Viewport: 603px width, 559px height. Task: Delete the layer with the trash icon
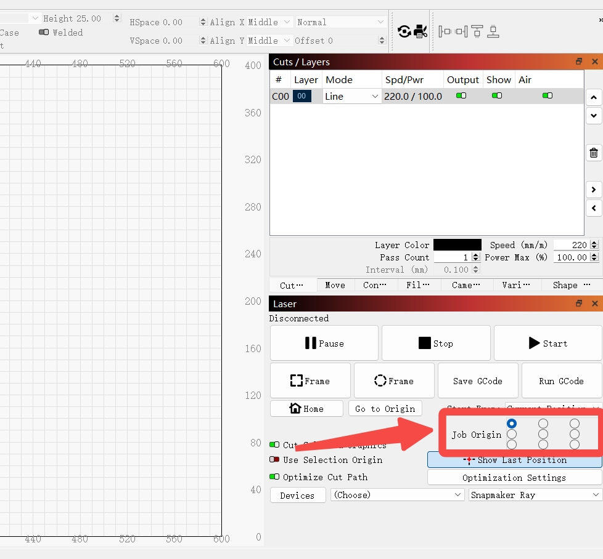coord(594,153)
